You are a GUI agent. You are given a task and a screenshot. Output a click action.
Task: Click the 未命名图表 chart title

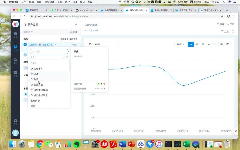click(91, 25)
